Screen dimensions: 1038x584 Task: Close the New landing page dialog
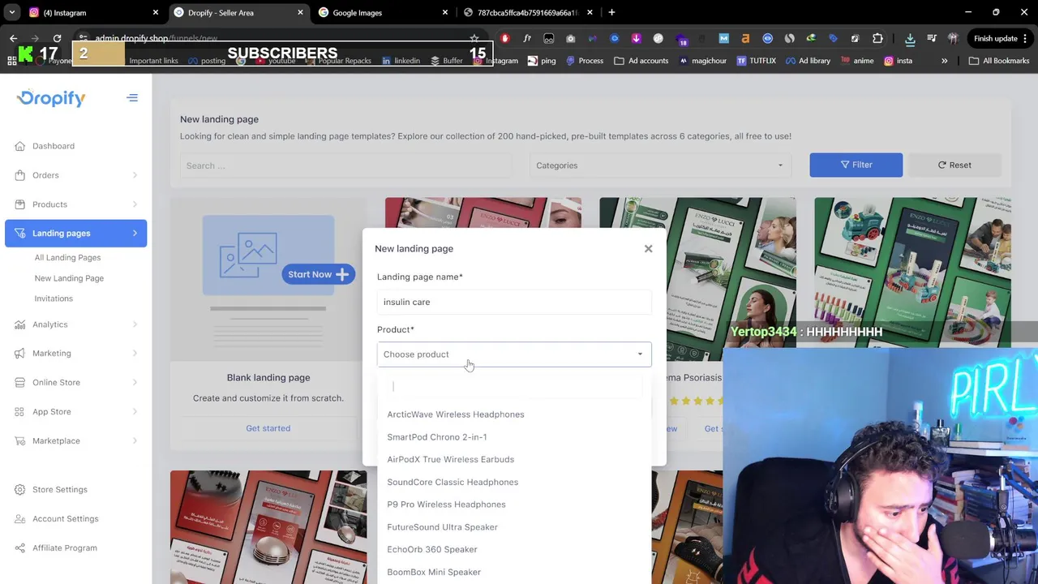648,249
